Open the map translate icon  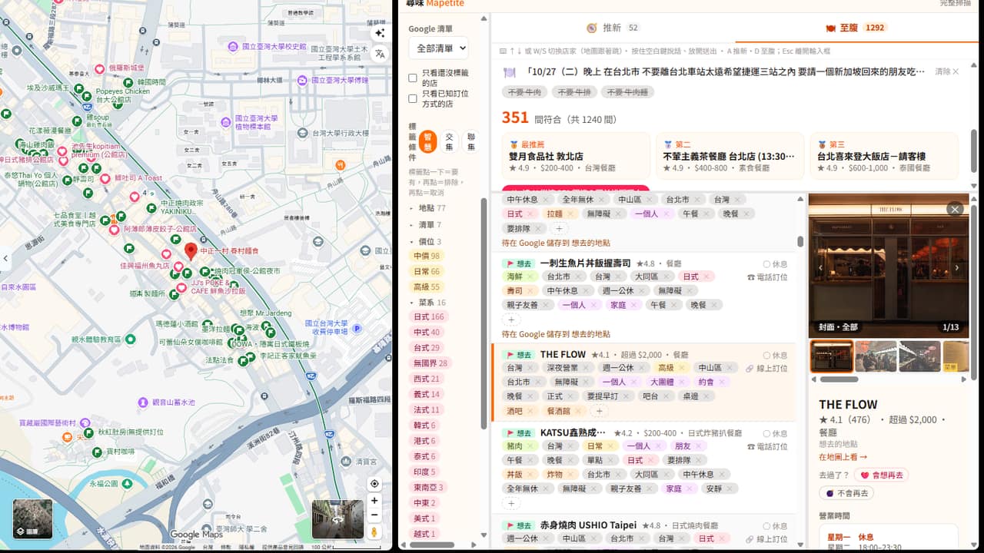click(380, 54)
